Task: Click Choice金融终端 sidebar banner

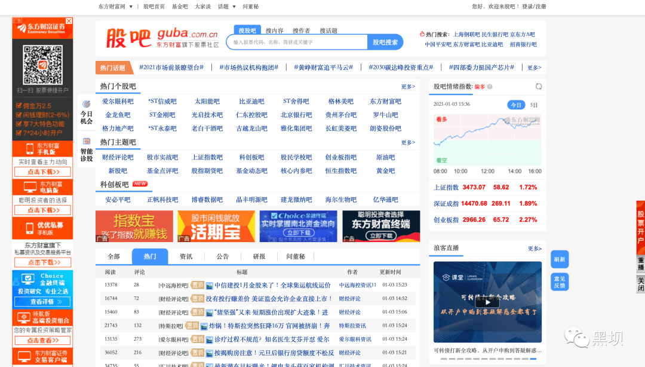Action: point(43,289)
